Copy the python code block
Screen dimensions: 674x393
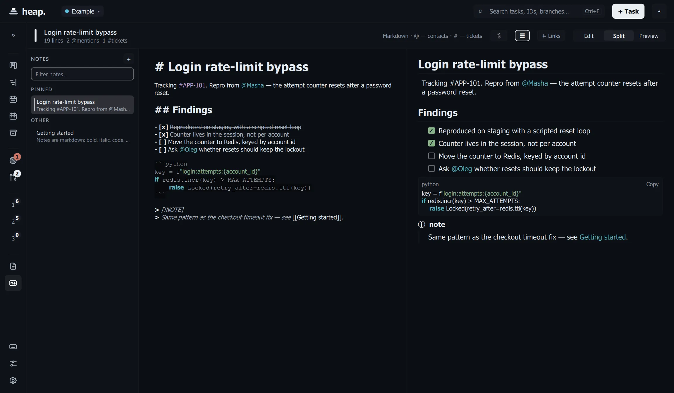(652, 184)
